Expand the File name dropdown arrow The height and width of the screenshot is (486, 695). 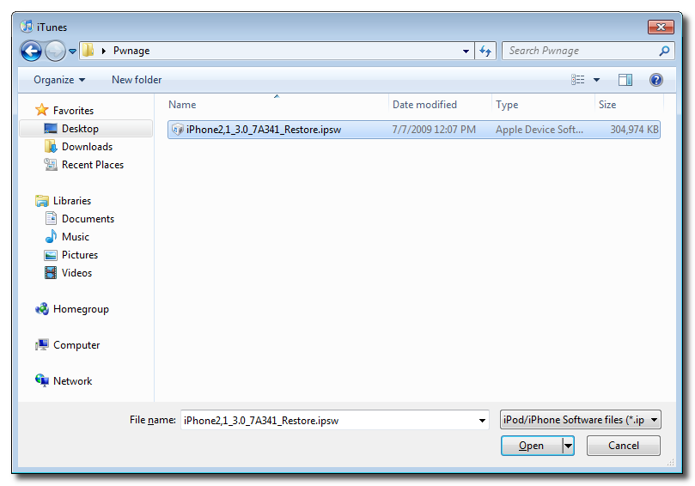(x=482, y=421)
